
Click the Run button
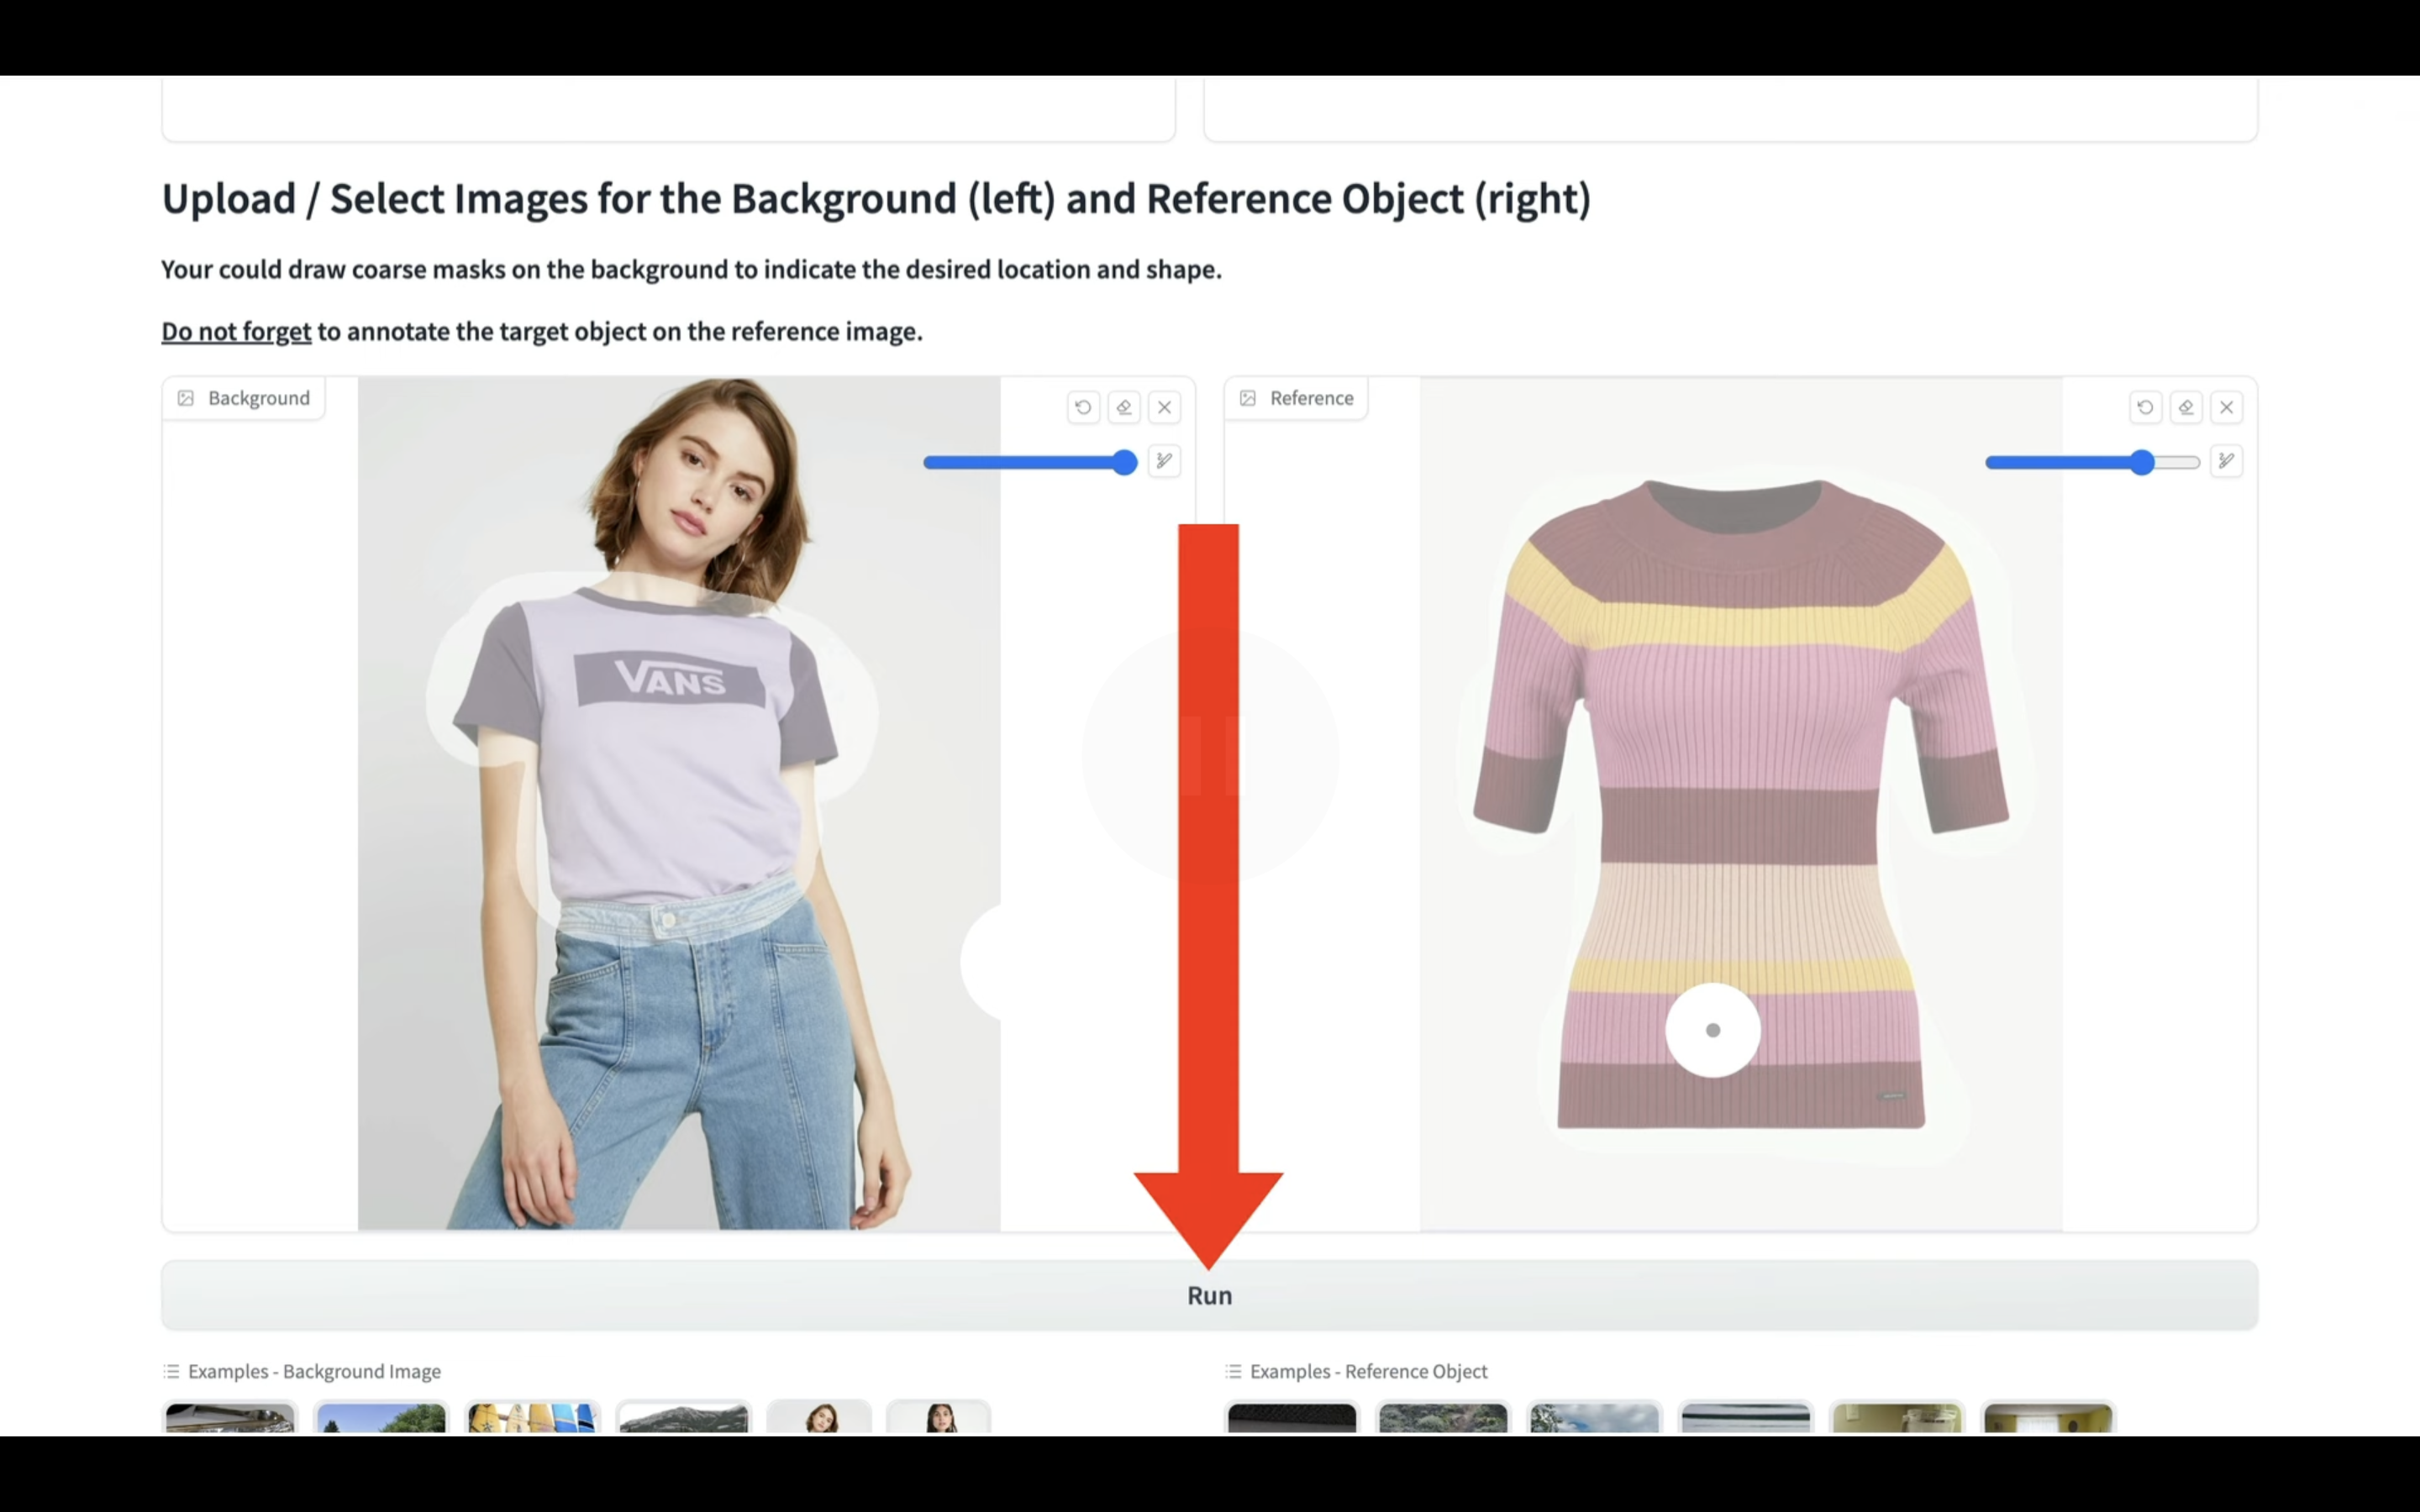click(1210, 1295)
